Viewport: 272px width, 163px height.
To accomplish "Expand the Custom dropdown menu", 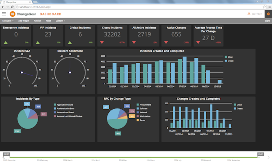I will [x=60, y=21].
